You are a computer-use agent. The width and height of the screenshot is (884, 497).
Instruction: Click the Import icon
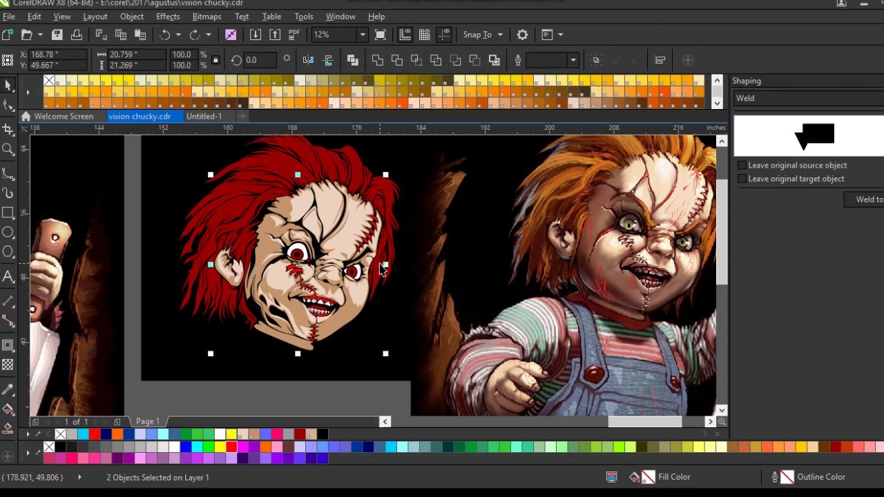tap(256, 35)
